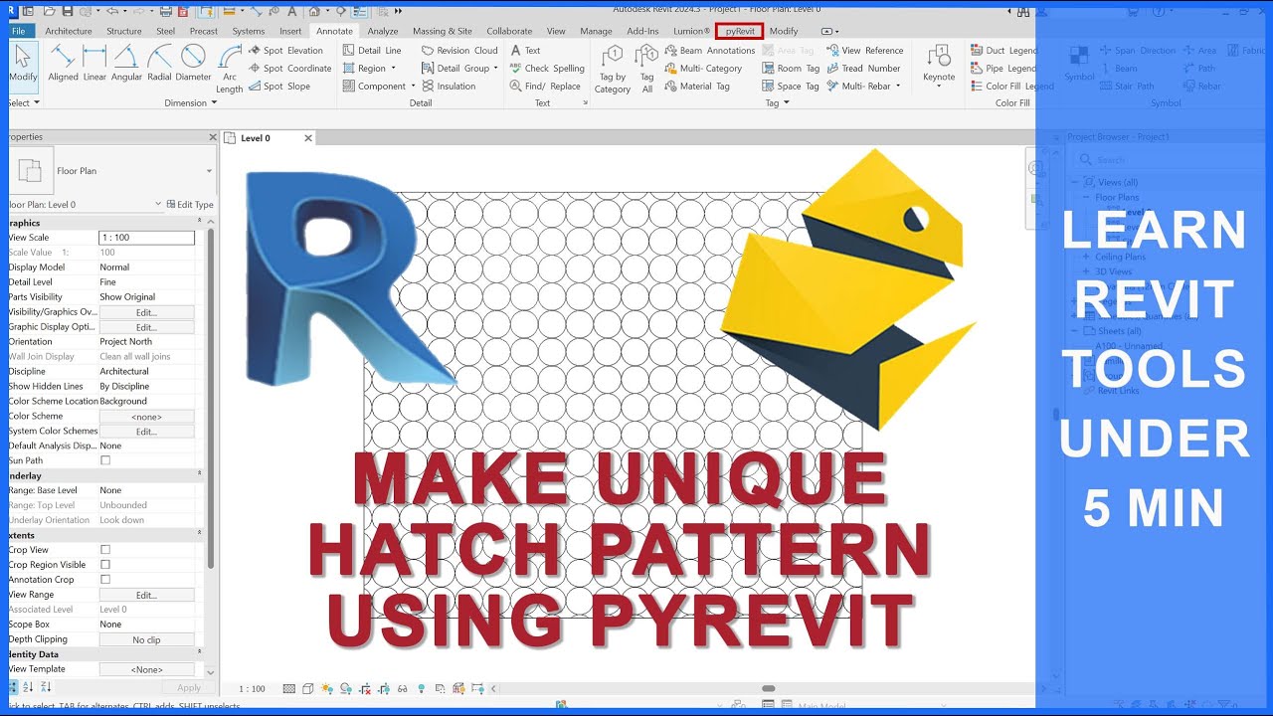1273x716 pixels.
Task: Select Tread Number tool
Action: click(x=862, y=69)
